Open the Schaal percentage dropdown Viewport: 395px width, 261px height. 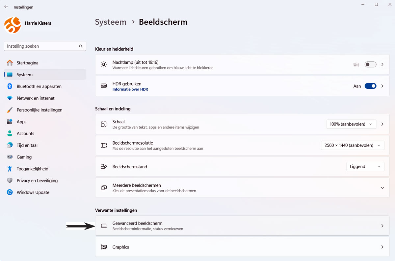351,124
